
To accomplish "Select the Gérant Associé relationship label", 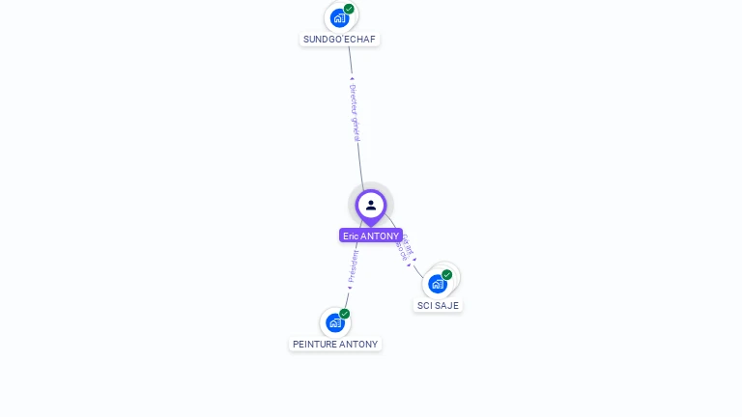I will tap(406, 247).
